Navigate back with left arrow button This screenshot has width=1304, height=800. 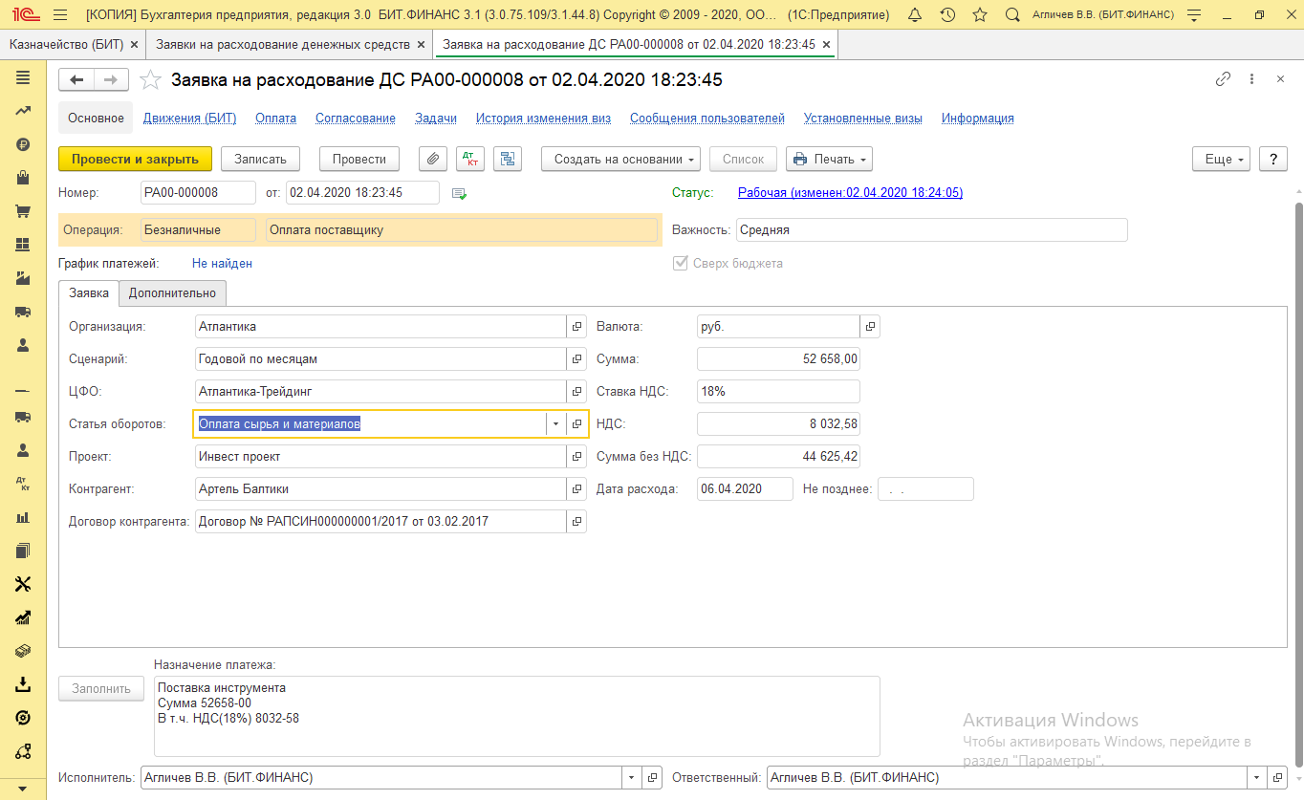point(77,80)
